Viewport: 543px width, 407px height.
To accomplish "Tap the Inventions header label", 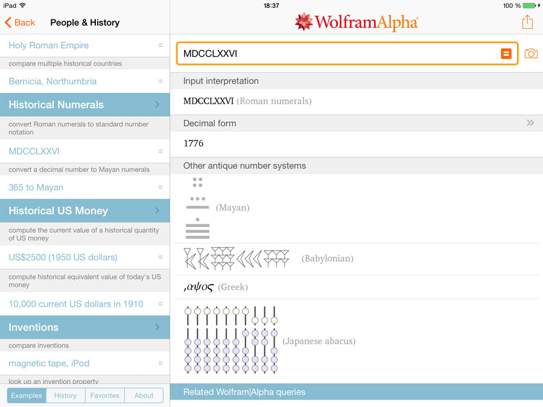I will pyautogui.click(x=34, y=327).
